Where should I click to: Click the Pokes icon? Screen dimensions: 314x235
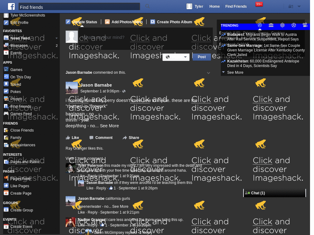click(6, 91)
